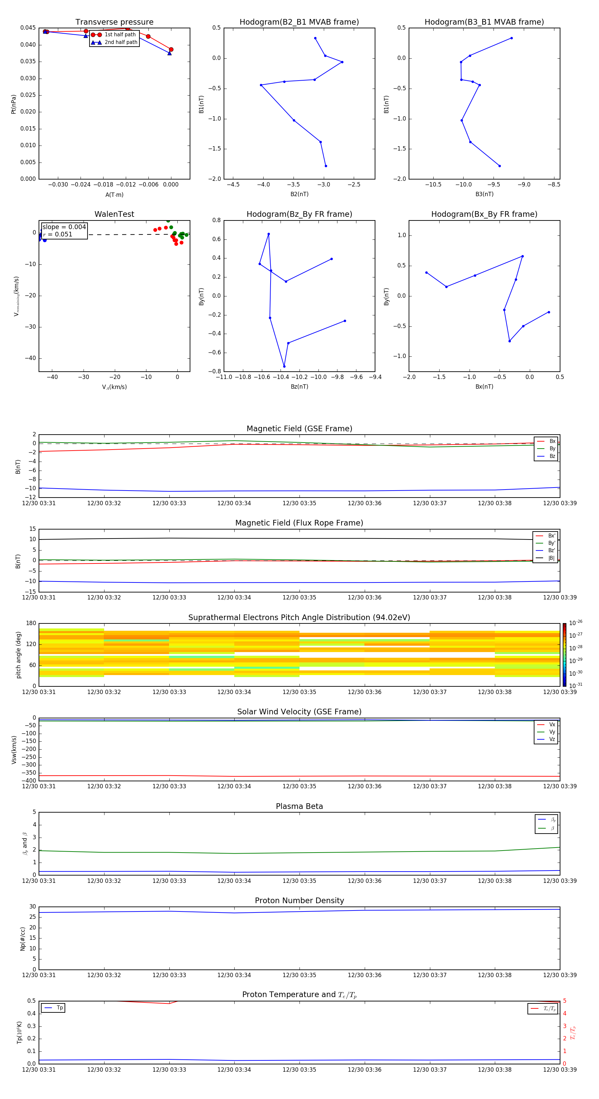Click the 'Magnetic Field (GSE Frame)' title
The height and width of the screenshot is (1099, 599).
(x=299, y=429)
